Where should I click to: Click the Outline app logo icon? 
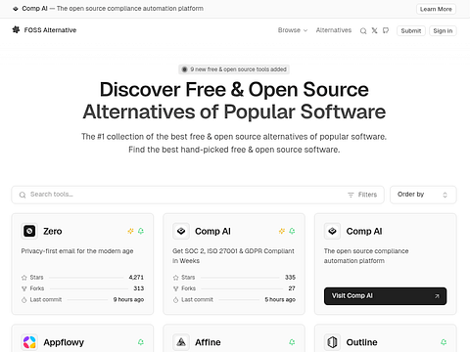[x=332, y=342]
